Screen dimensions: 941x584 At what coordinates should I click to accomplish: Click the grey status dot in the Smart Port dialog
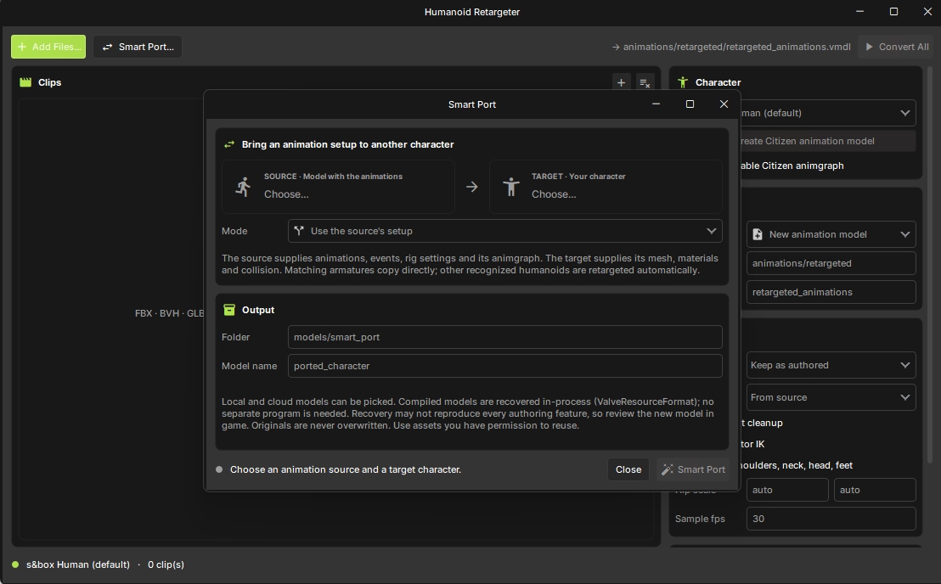pyautogui.click(x=219, y=469)
